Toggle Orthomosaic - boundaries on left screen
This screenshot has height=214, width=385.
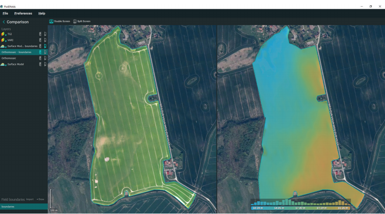(40, 52)
